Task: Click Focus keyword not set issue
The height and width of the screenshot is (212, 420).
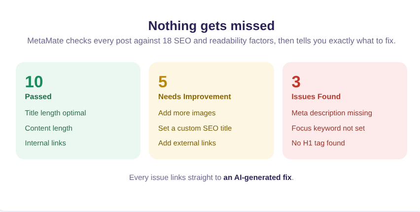Action: (328, 128)
